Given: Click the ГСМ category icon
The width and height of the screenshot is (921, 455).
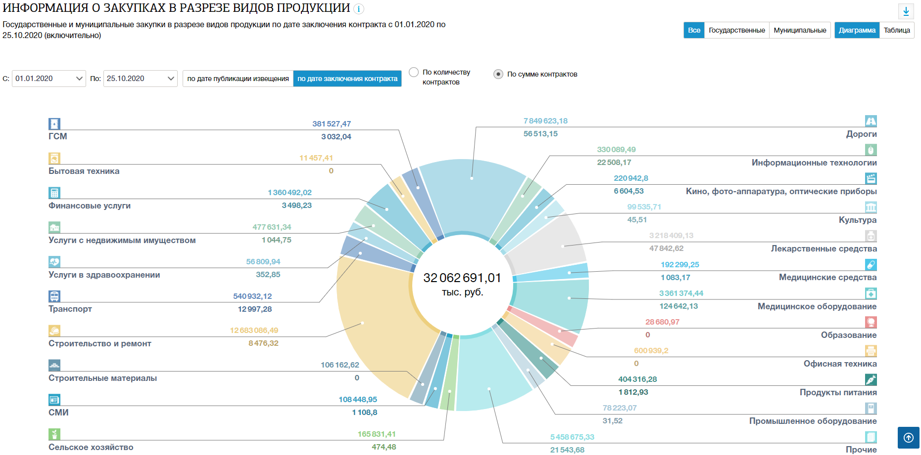Looking at the screenshot, I should click(54, 124).
